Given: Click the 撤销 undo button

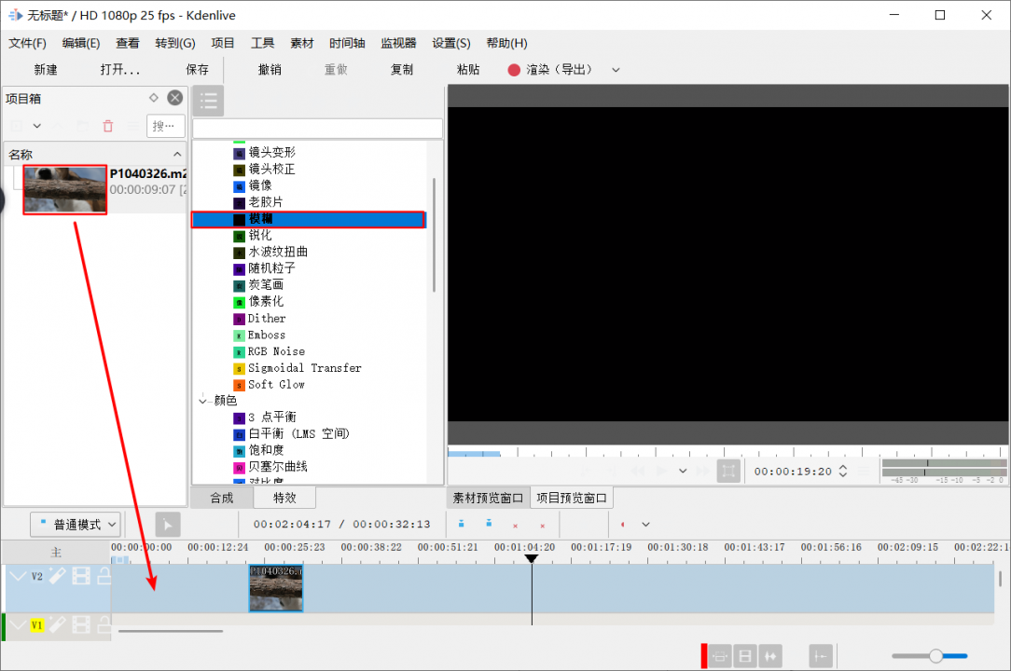Looking at the screenshot, I should click(270, 70).
